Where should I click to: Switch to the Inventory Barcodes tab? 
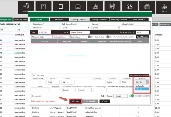click(x=119, y=19)
